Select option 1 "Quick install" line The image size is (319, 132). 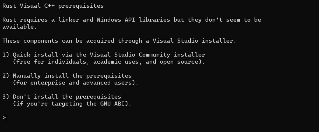(x=104, y=55)
